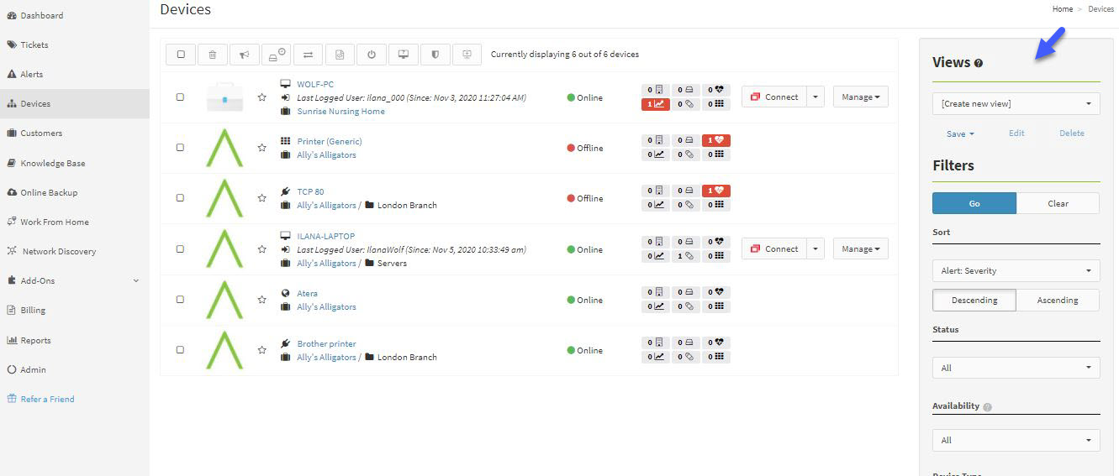This screenshot has width=1119, height=476.
Task: Open the Brother printer device link
Action: coord(326,343)
